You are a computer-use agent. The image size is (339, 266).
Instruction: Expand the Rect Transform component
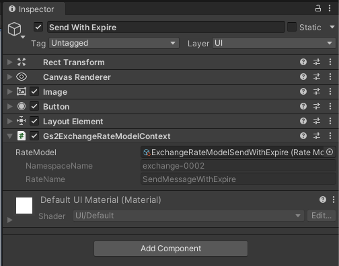coord(9,62)
